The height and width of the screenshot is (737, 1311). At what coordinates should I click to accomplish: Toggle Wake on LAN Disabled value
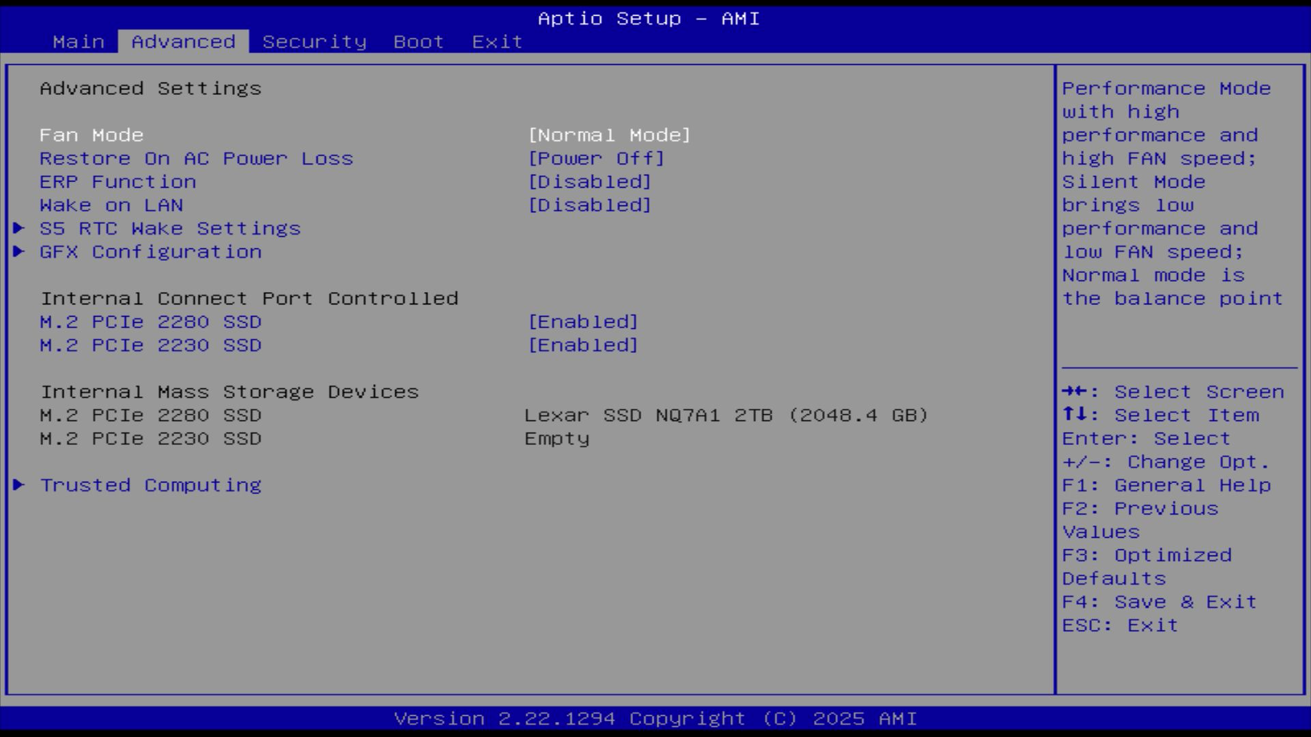(x=589, y=205)
